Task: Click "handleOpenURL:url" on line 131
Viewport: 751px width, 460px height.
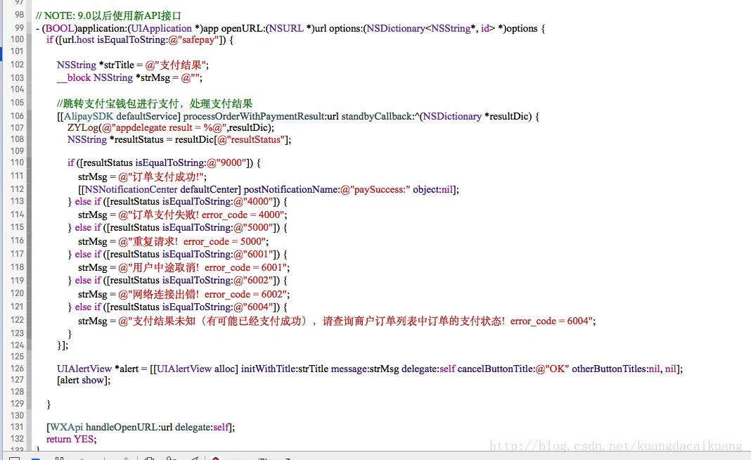Action: (x=129, y=427)
